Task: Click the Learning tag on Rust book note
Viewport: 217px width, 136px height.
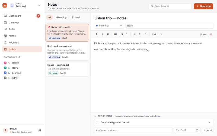Action: (54, 57)
